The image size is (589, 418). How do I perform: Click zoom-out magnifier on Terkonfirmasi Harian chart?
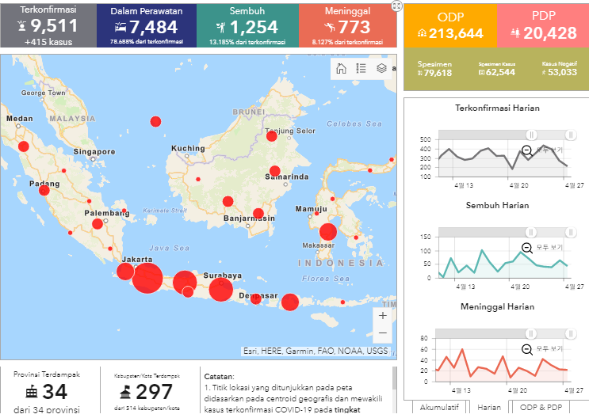tap(527, 150)
